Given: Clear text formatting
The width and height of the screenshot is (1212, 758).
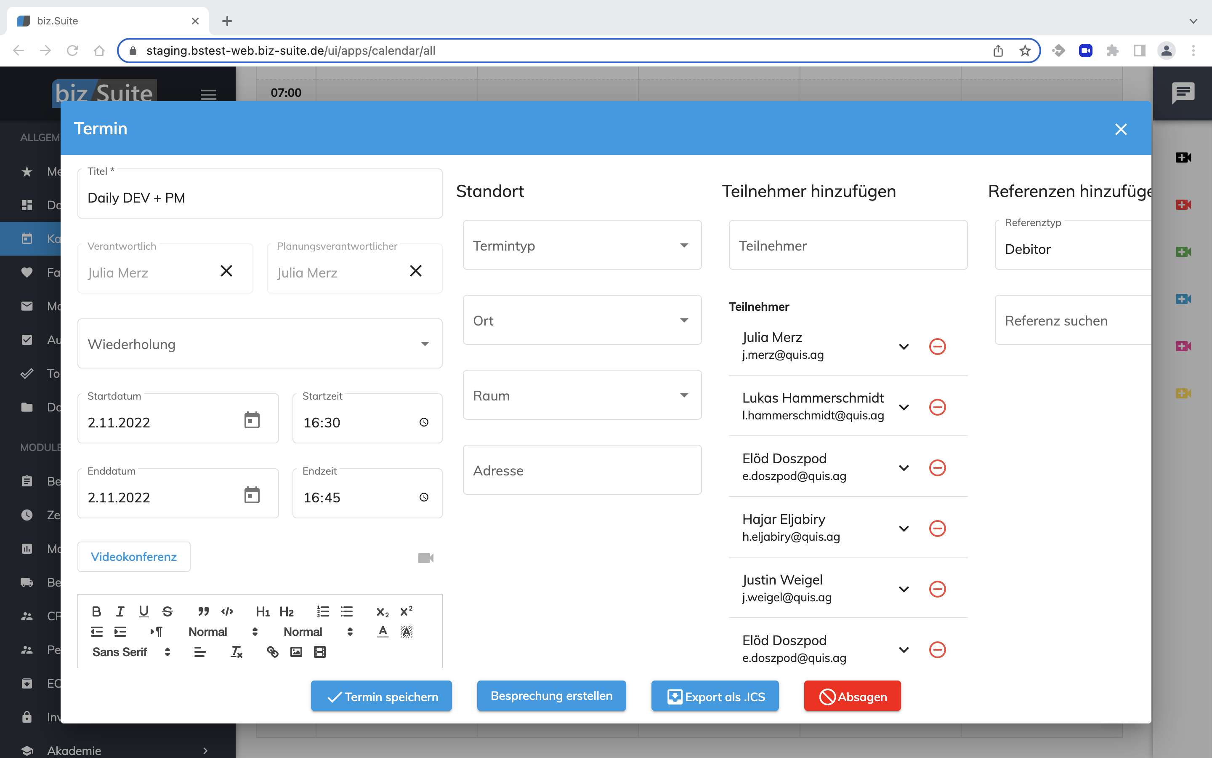Looking at the screenshot, I should click(237, 652).
